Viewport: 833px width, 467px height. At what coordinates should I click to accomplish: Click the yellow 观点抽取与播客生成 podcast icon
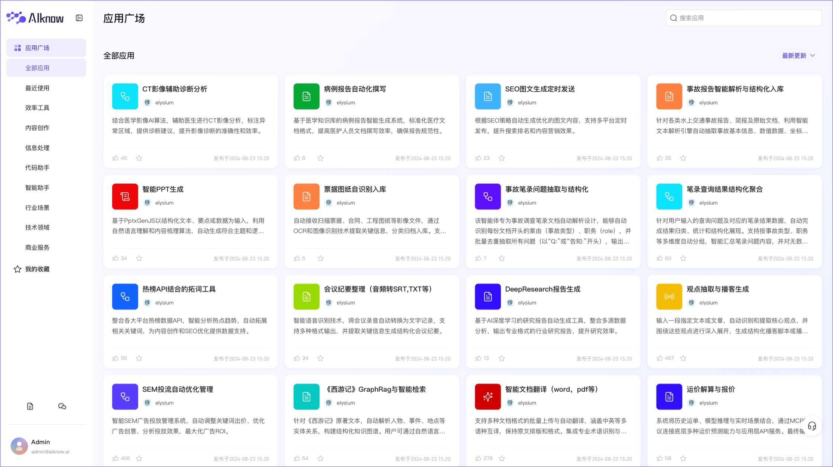pyautogui.click(x=669, y=296)
